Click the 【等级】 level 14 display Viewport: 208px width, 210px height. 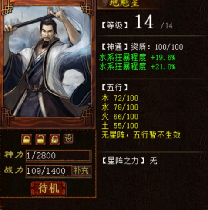point(137,23)
